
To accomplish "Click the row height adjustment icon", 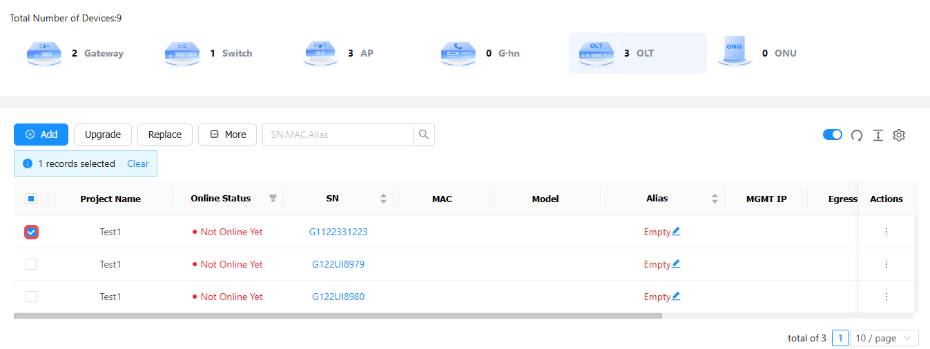I will coord(878,135).
